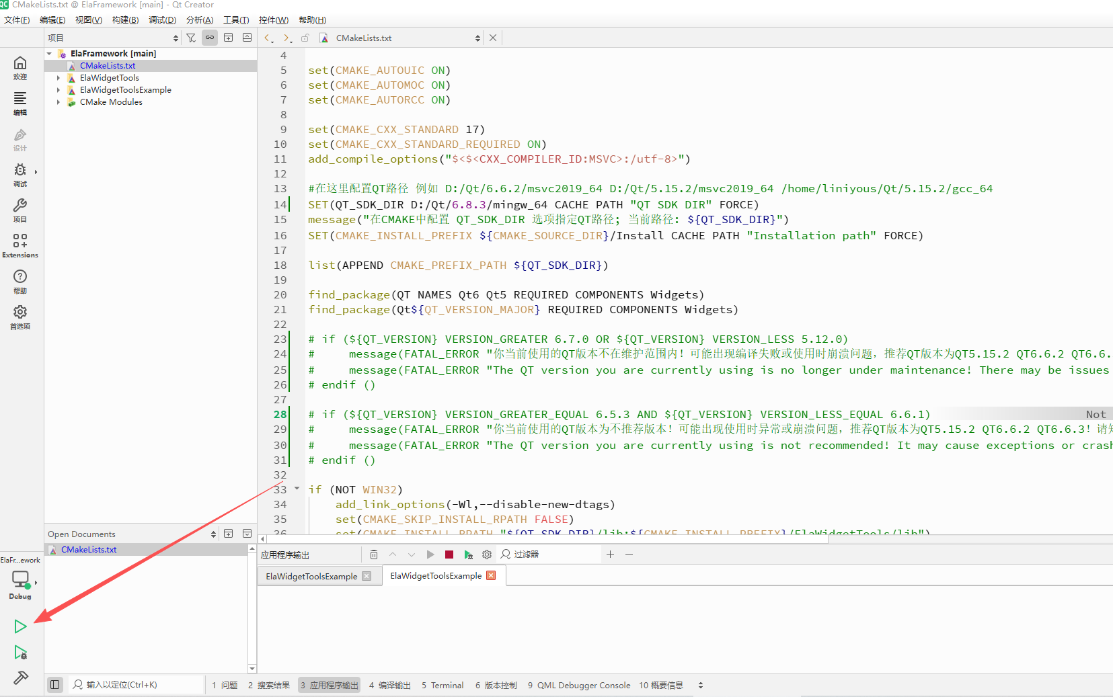1113x697 pixels.
Task: Go forward in editor navigation history
Action: [x=287, y=38]
